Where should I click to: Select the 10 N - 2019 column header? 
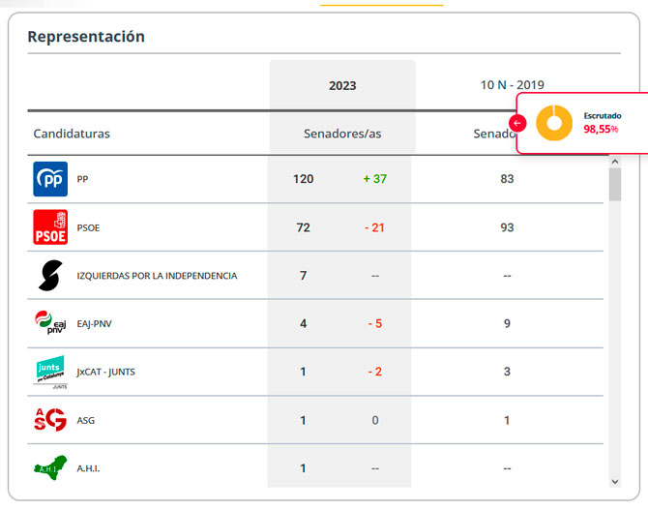pos(512,85)
